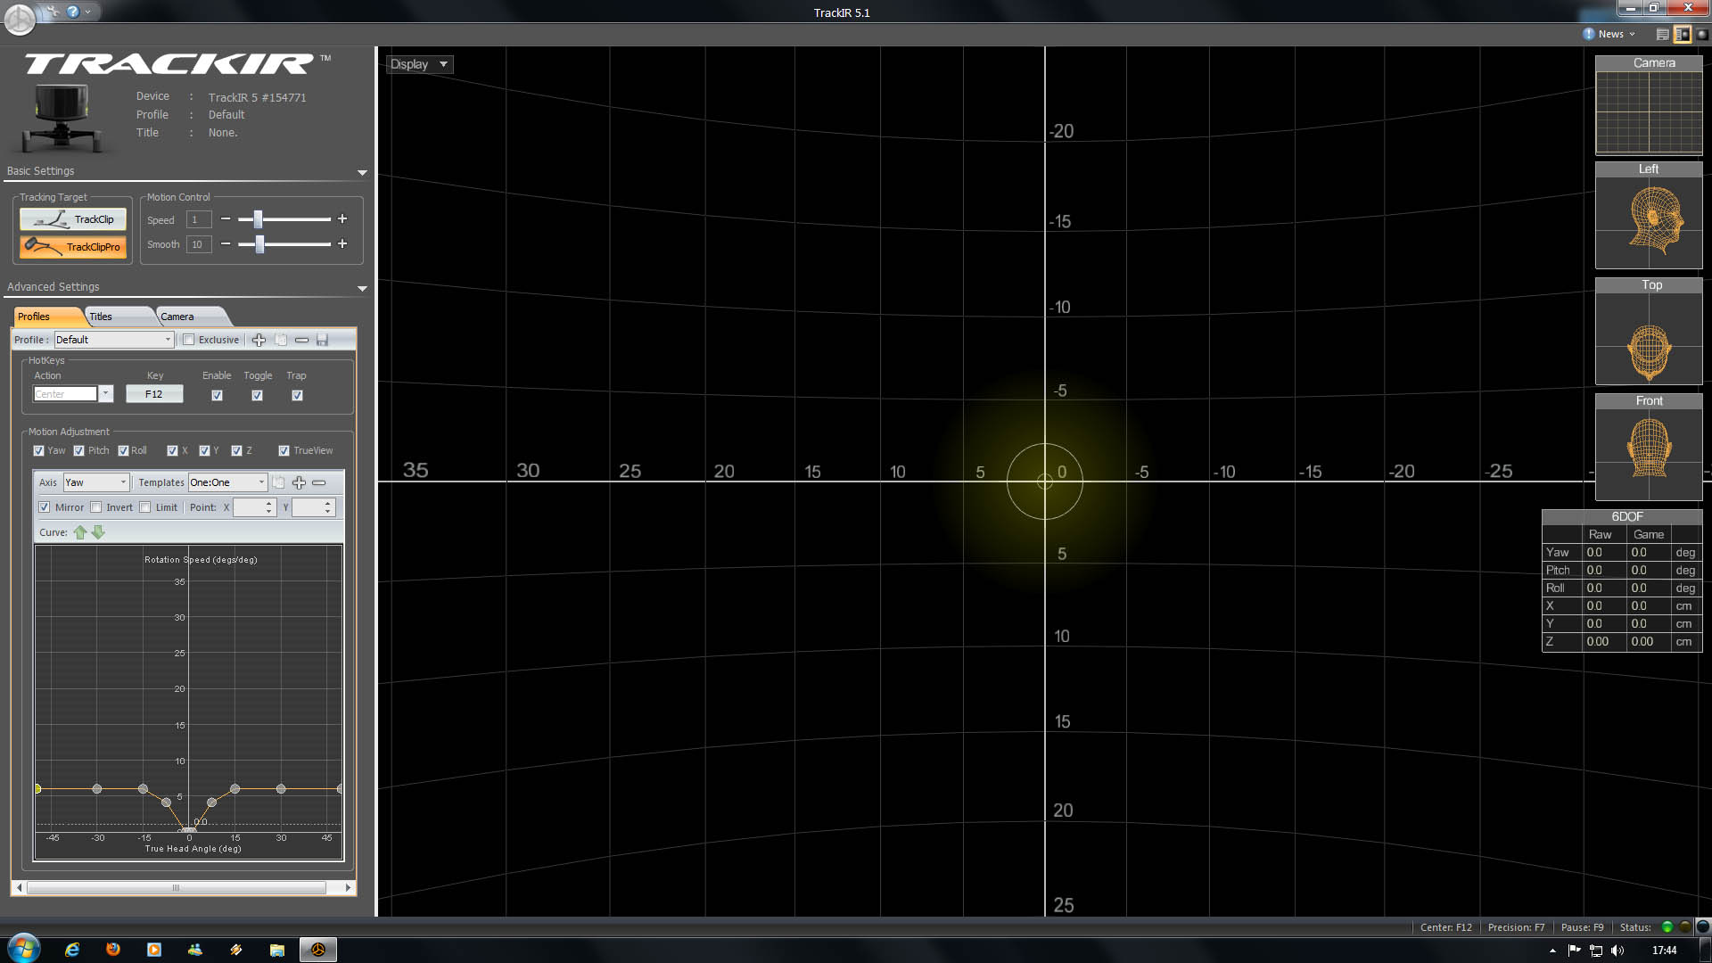Open the Display dropdown menu
This screenshot has width=1712, height=963.
(x=419, y=64)
